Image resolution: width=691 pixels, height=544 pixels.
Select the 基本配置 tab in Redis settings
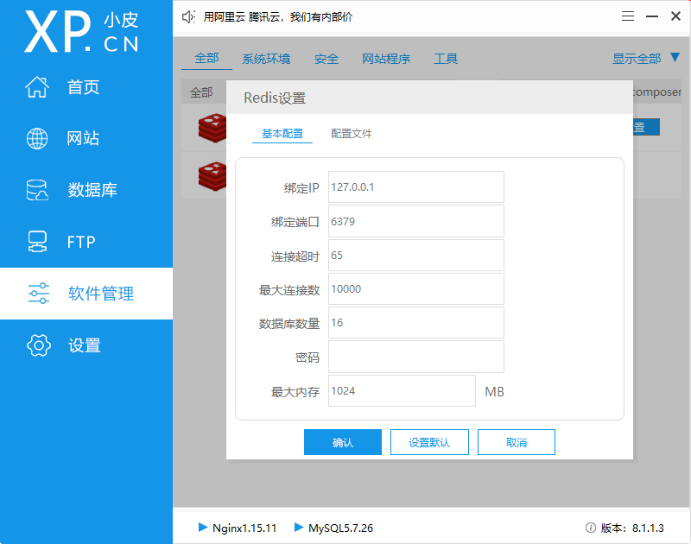click(x=282, y=134)
